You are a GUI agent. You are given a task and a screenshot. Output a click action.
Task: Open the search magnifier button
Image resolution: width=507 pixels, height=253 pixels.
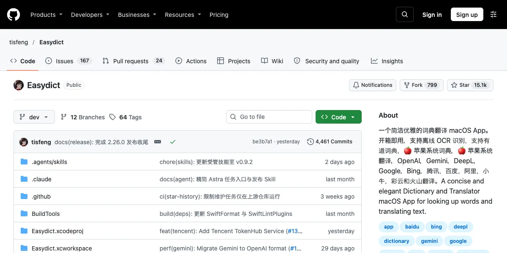coord(405,14)
